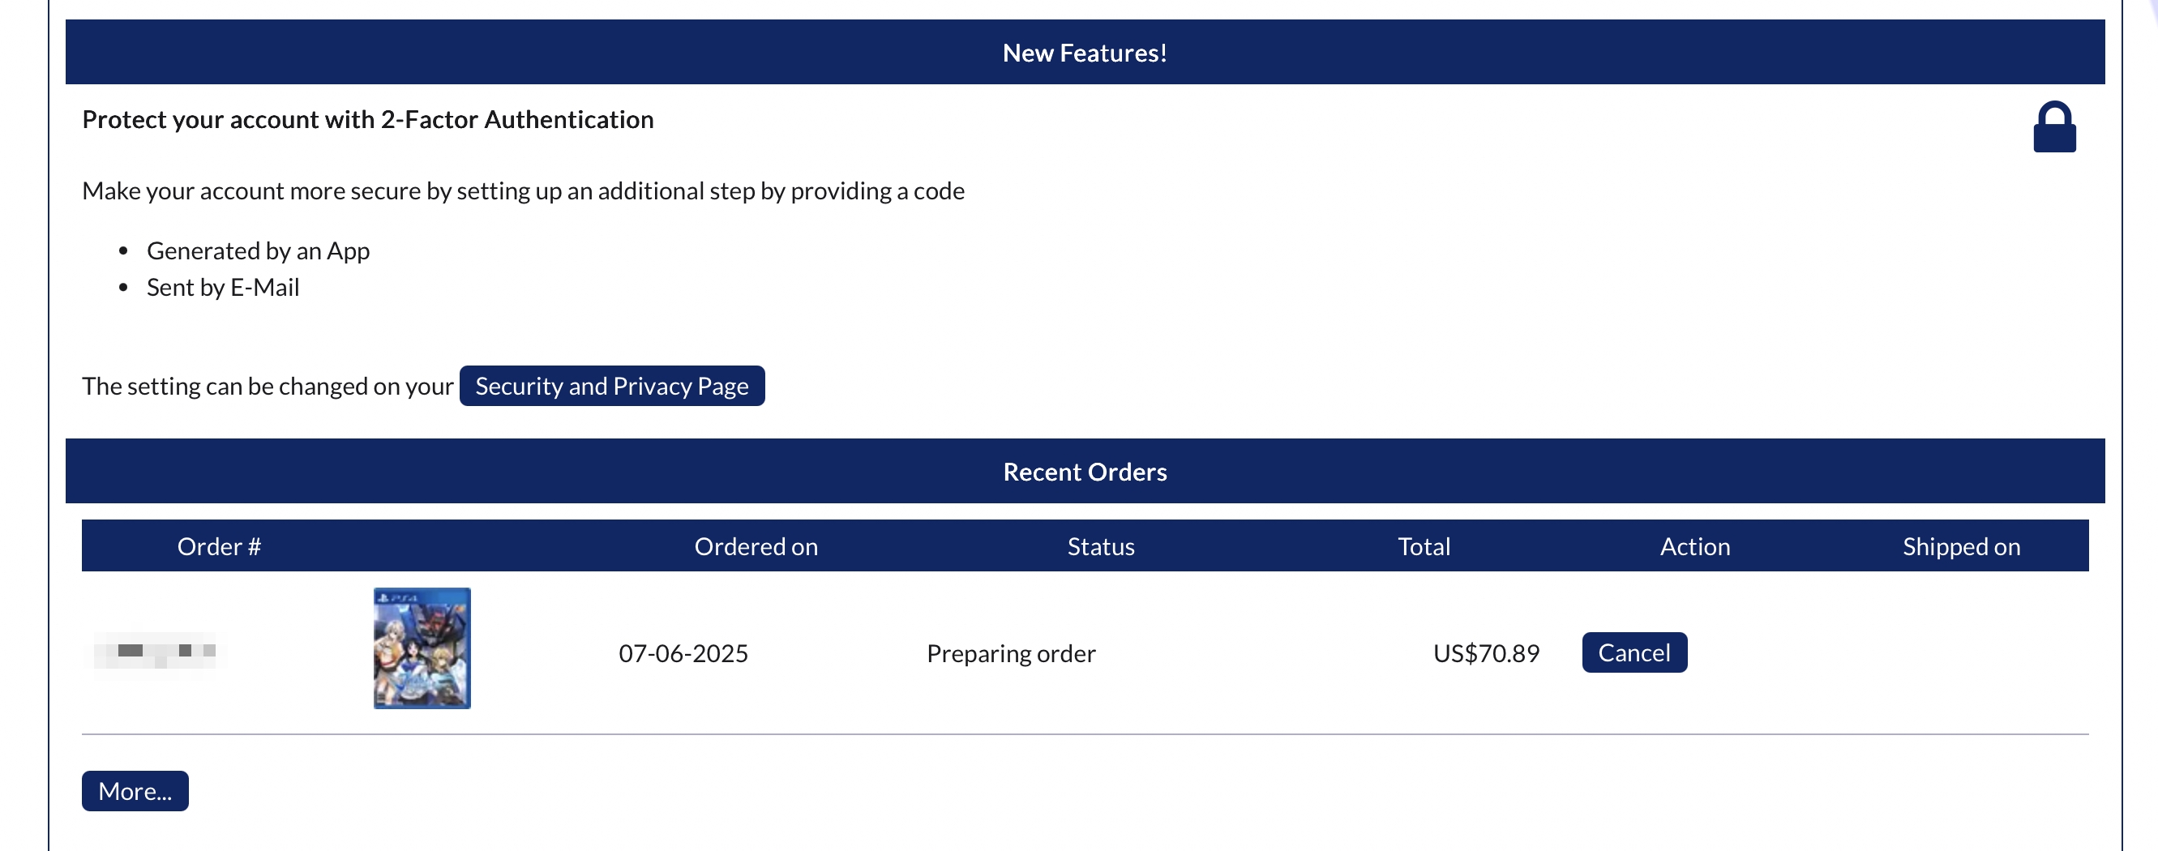Open the Security and Privacy Page
2158x851 pixels.
[611, 386]
